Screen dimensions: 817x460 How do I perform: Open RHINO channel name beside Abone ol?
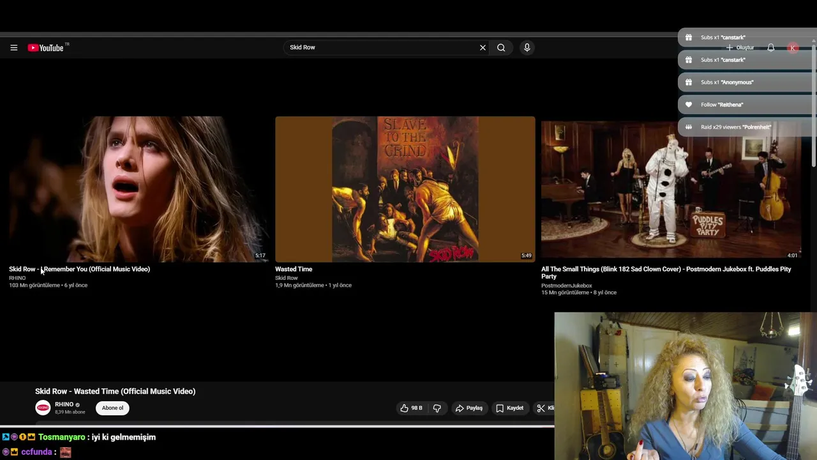(64, 404)
